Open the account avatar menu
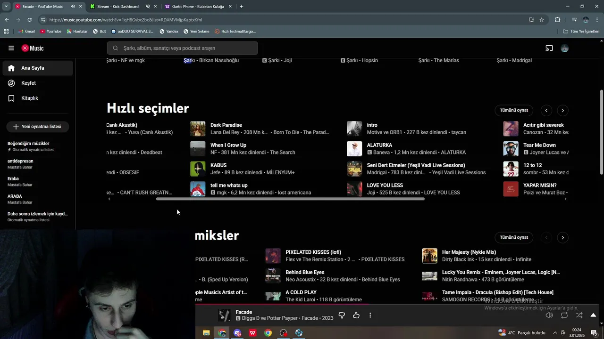The height and width of the screenshot is (339, 604). [x=564, y=48]
